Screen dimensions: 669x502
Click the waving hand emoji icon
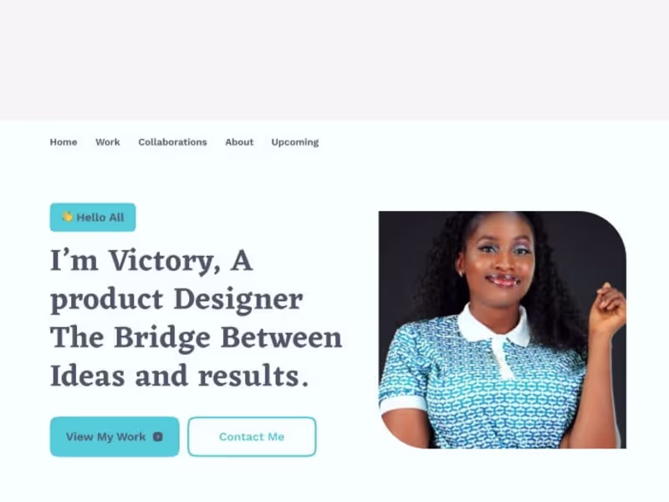pyautogui.click(x=67, y=217)
